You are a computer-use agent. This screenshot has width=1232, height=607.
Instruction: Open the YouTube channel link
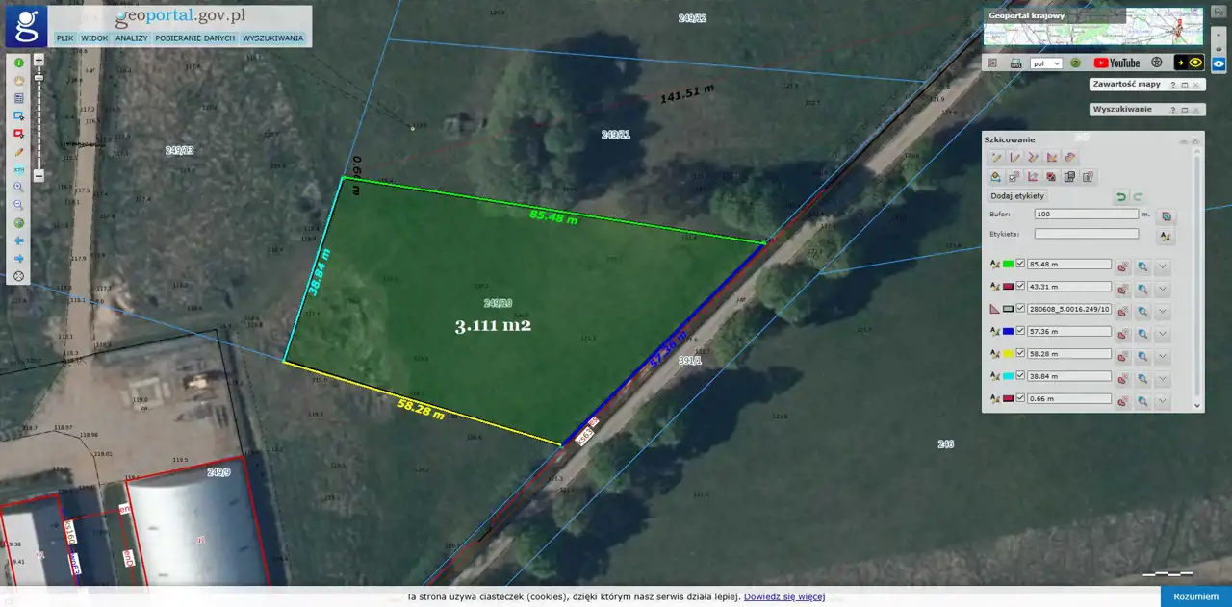(1116, 63)
